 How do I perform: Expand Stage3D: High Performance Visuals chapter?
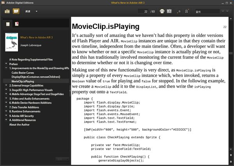point(6,90)
